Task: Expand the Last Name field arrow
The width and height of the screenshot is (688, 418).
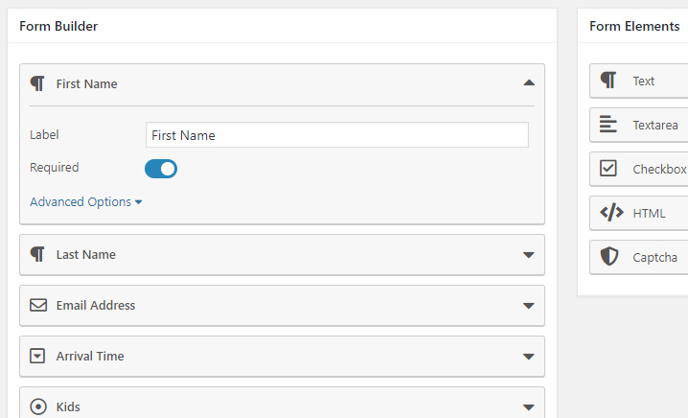Action: coord(528,255)
